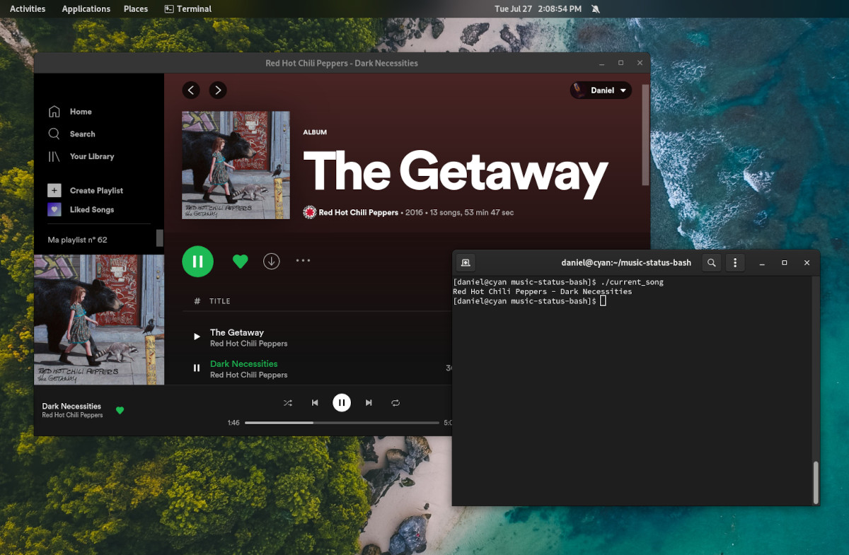Image resolution: width=849 pixels, height=555 pixels.
Task: Open the Terminal app menu in top bar
Action: [188, 8]
